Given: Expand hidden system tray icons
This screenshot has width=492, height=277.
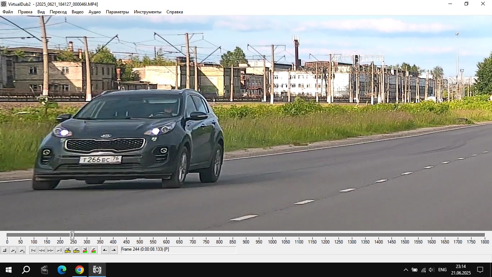Looking at the screenshot, I should (x=406, y=270).
